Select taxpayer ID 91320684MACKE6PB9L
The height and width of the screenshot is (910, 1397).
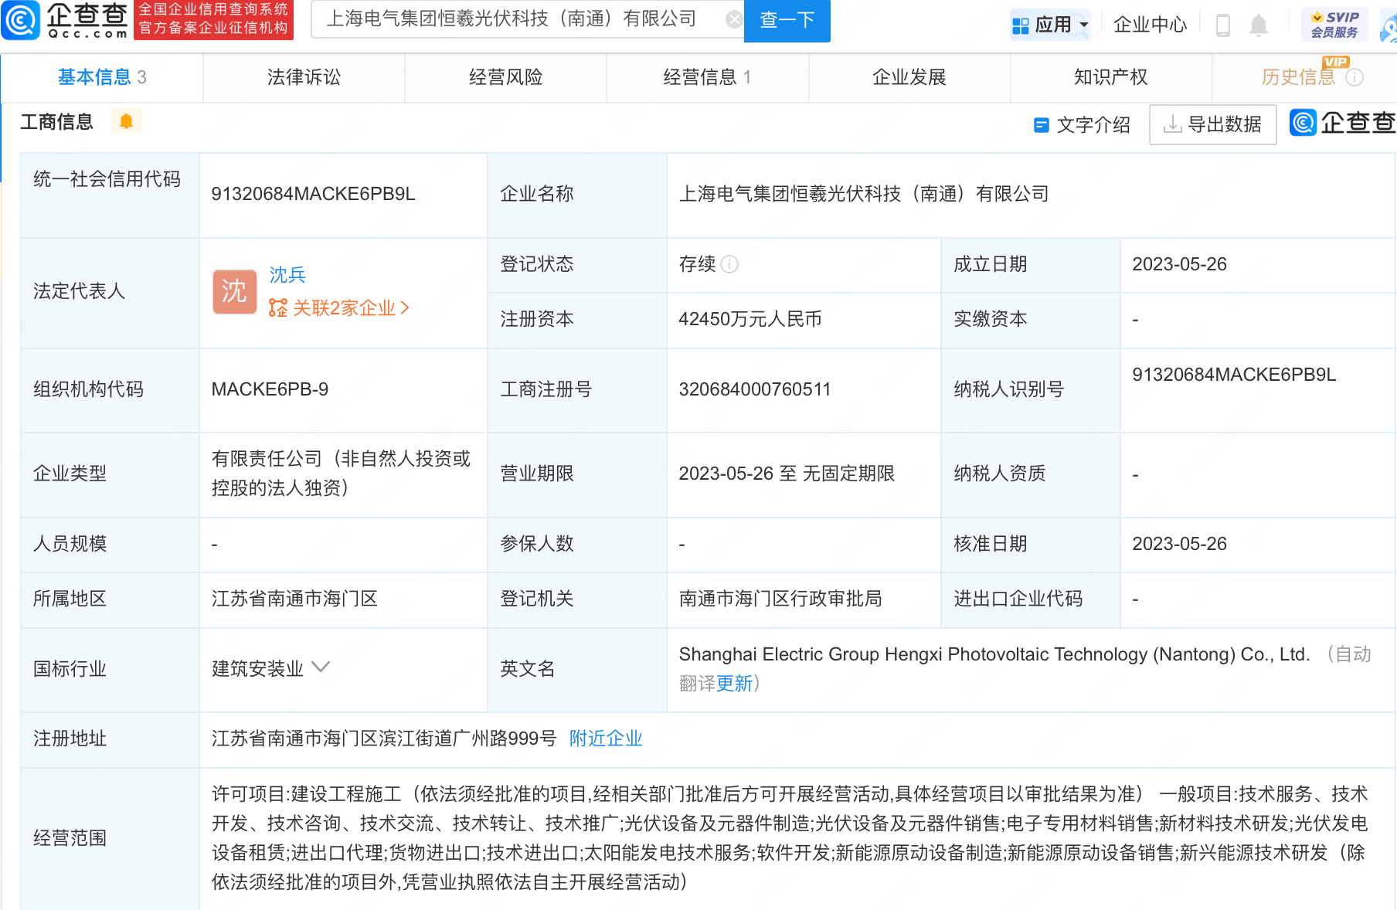coord(1234,375)
